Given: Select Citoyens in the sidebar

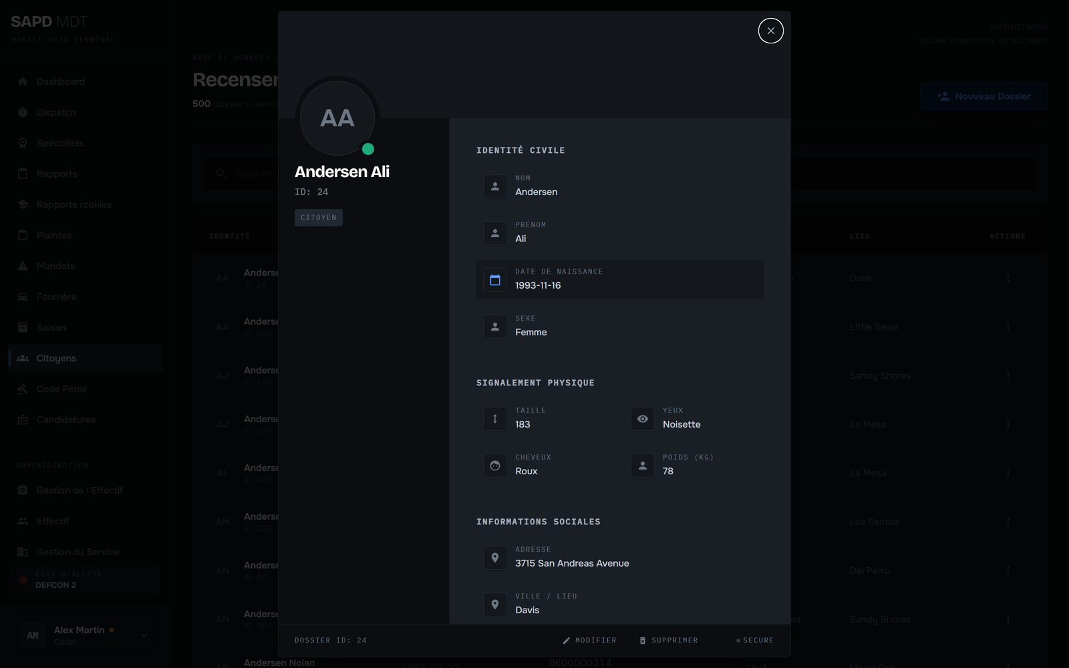Looking at the screenshot, I should point(86,358).
